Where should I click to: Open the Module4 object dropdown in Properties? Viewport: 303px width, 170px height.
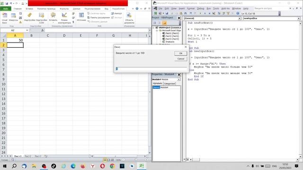point(179,79)
